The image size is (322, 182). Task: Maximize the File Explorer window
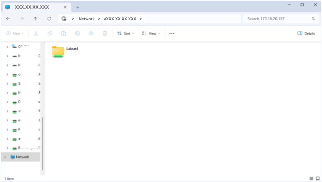click(x=302, y=5)
